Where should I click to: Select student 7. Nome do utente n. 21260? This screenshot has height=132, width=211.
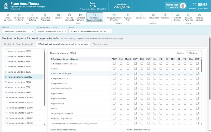(23, 82)
